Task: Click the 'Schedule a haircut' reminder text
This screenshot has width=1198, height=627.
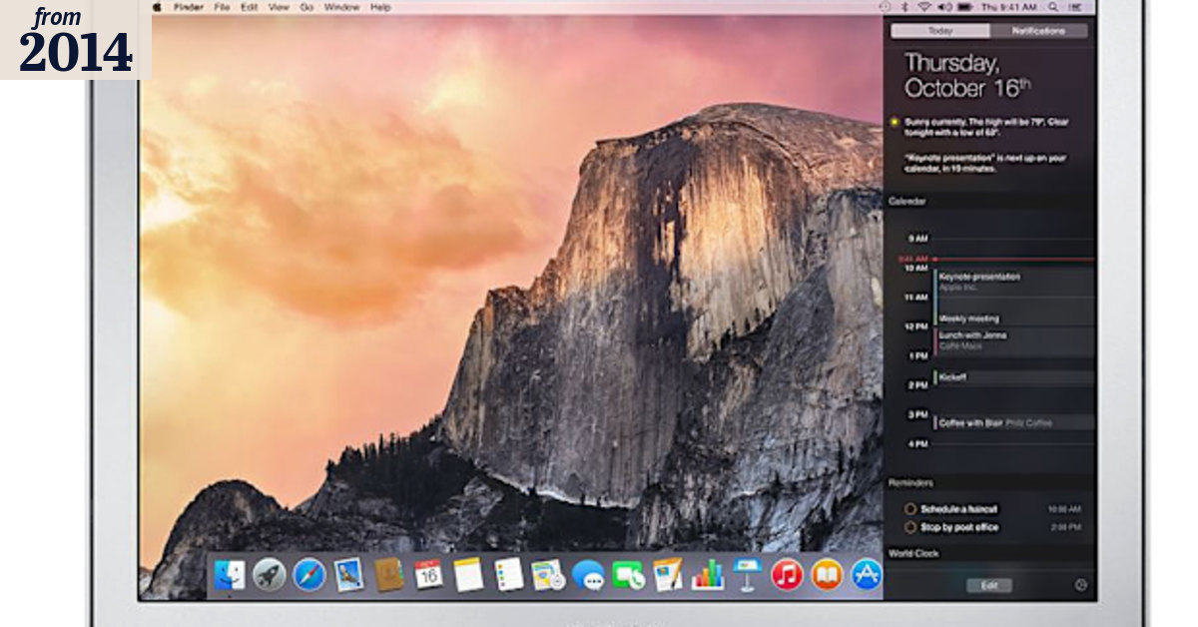Action: [958, 509]
